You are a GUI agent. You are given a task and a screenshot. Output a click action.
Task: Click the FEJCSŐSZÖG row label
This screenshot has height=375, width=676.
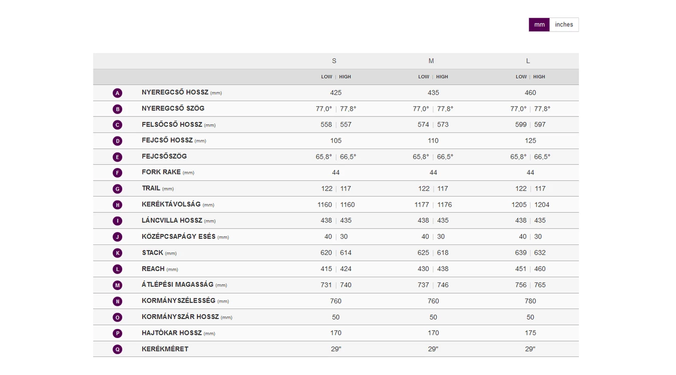(164, 156)
